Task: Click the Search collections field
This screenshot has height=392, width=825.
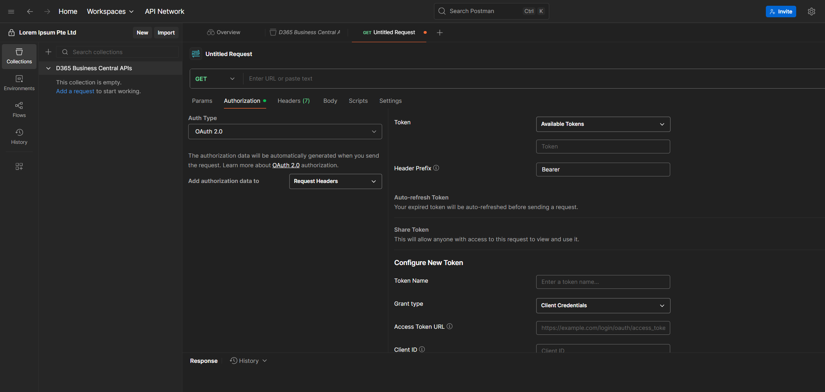Action: tap(118, 52)
